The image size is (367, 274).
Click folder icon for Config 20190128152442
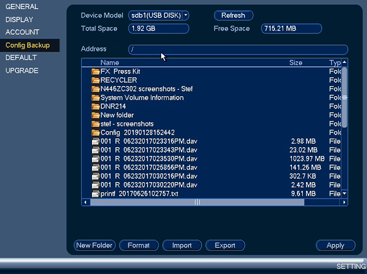coord(95,133)
